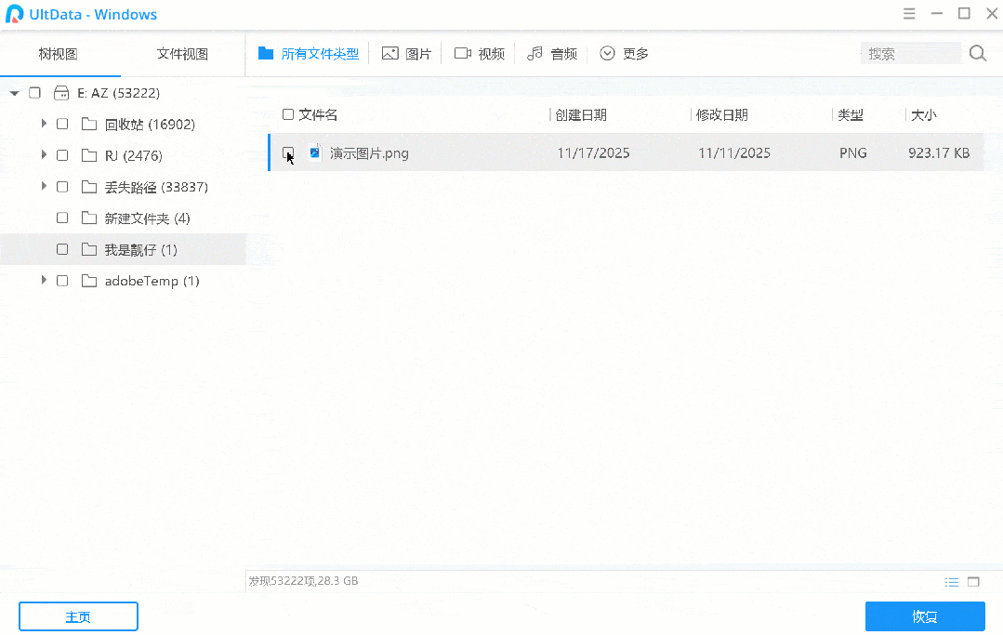The image size is (1003, 635).
Task: Click the 主页 (Home) button
Action: (x=78, y=615)
